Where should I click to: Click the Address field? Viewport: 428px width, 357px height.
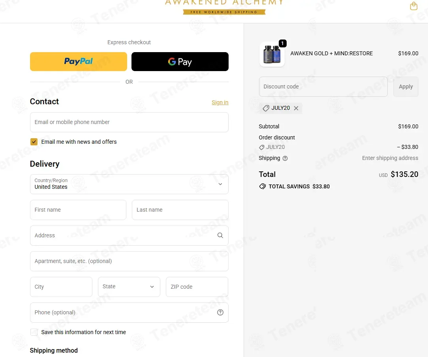[129, 235]
